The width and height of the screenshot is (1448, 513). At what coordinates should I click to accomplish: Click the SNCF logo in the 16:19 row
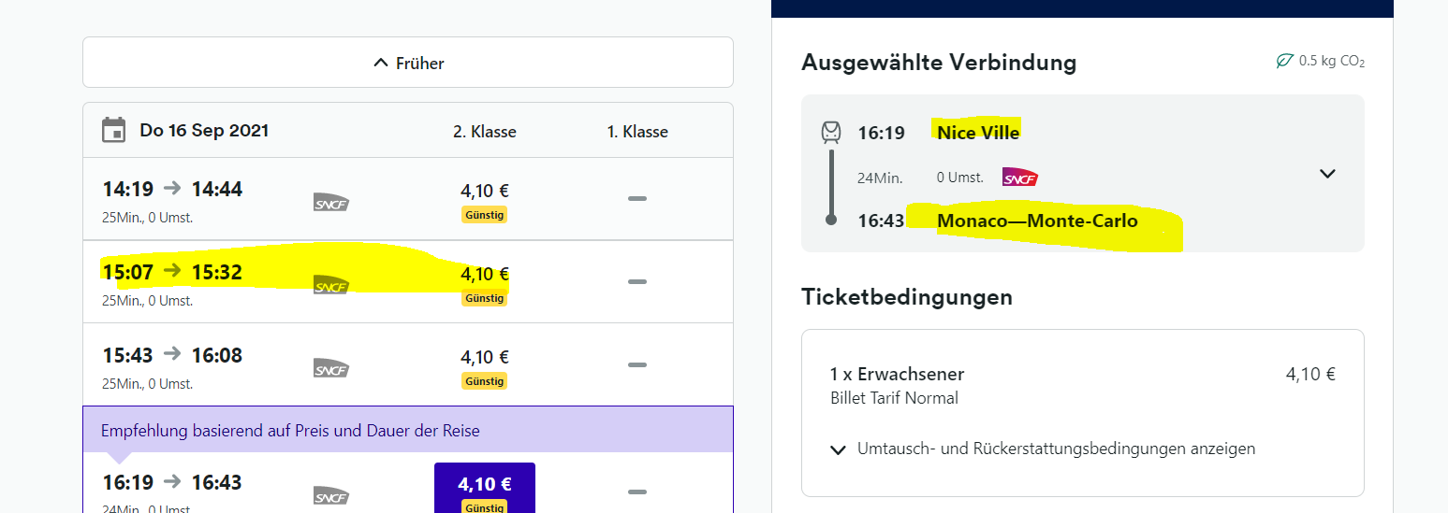[331, 495]
